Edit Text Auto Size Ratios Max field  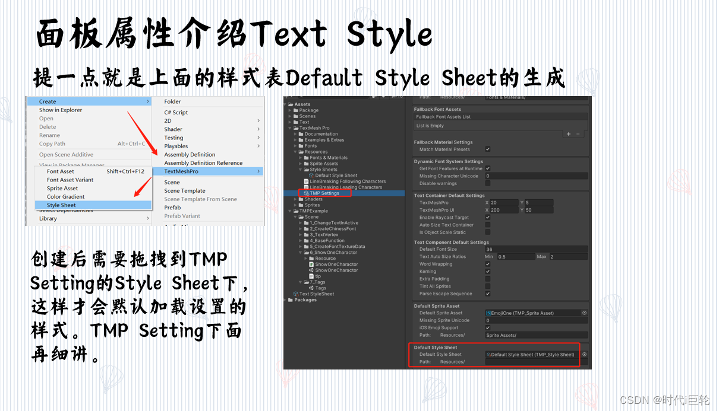click(569, 257)
